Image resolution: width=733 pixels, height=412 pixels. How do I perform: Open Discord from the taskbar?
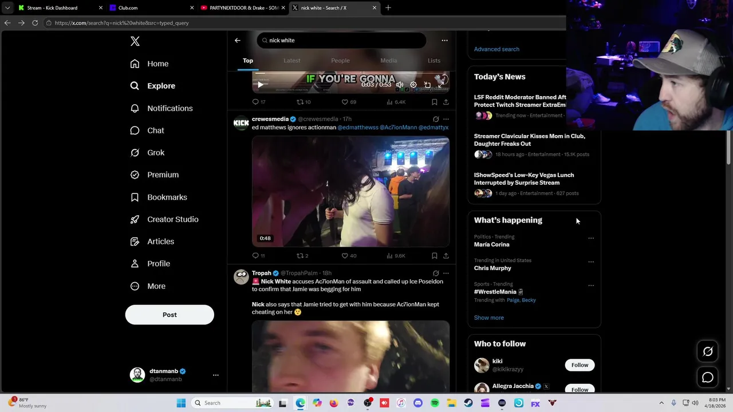(x=418, y=403)
